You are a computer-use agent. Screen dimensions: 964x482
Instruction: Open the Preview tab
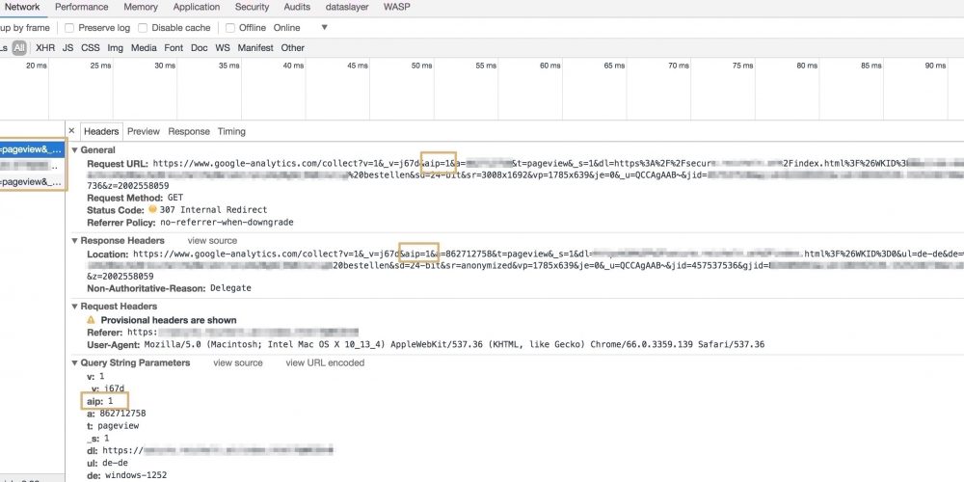coord(144,131)
